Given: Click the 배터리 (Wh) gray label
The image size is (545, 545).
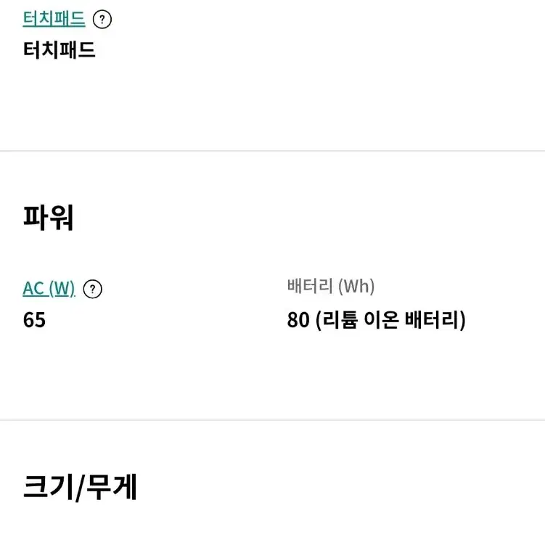Looking at the screenshot, I should tap(330, 287).
